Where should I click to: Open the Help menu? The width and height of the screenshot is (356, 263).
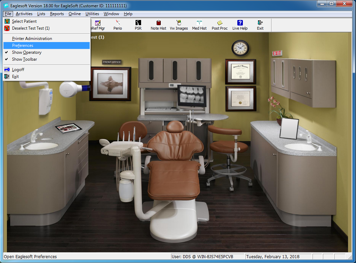[x=128, y=14]
